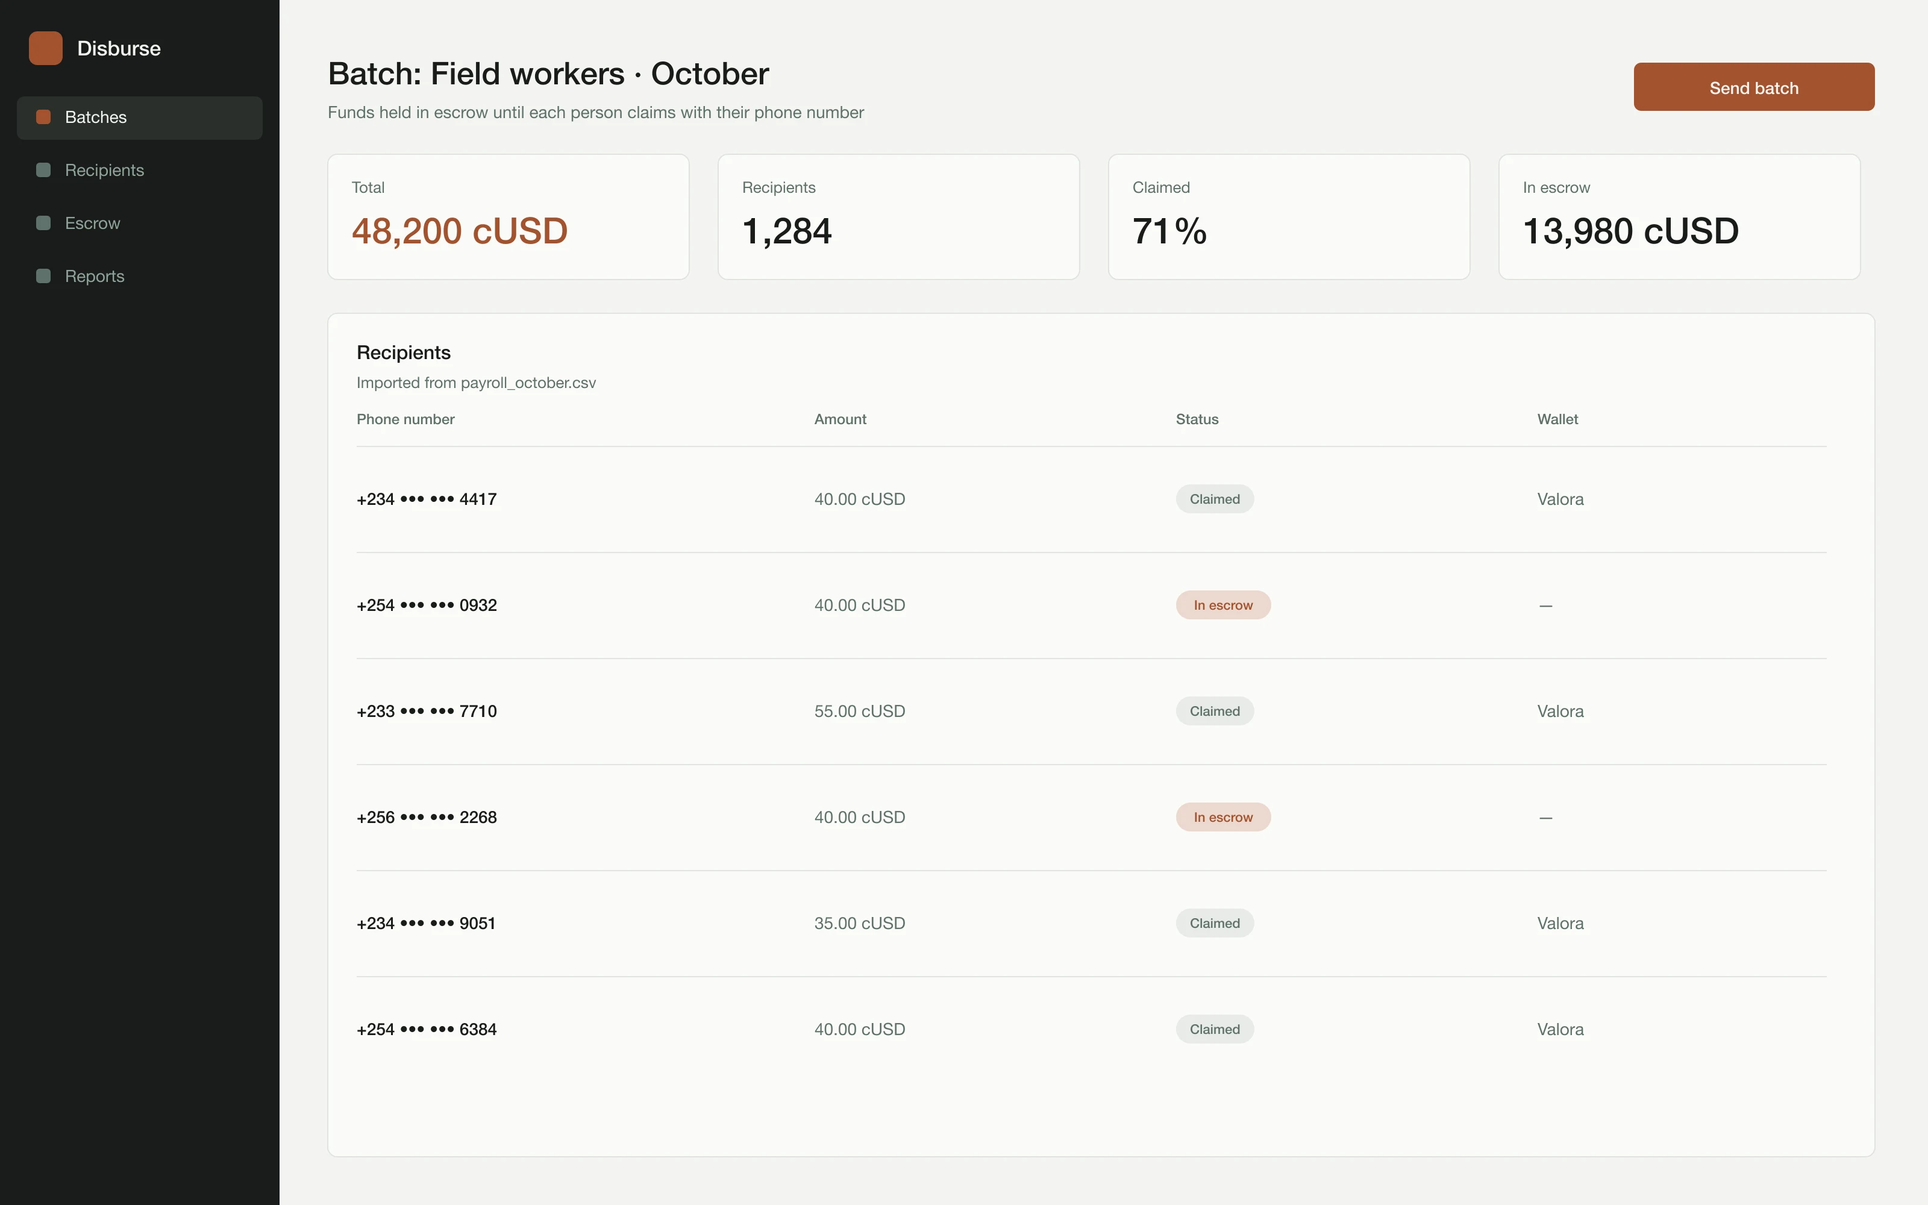
Task: Click the funds held in escrow subtitle
Action: click(595, 113)
